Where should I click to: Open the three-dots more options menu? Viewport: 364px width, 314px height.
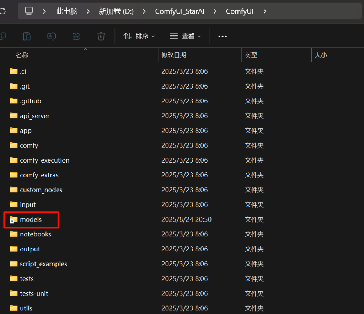click(223, 36)
